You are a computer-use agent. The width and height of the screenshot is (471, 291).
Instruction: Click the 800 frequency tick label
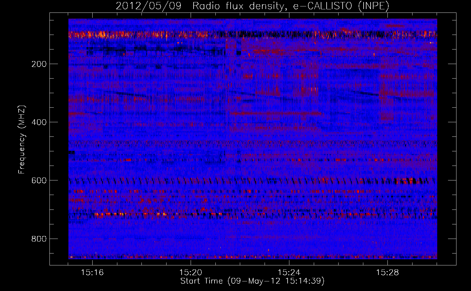(x=39, y=239)
